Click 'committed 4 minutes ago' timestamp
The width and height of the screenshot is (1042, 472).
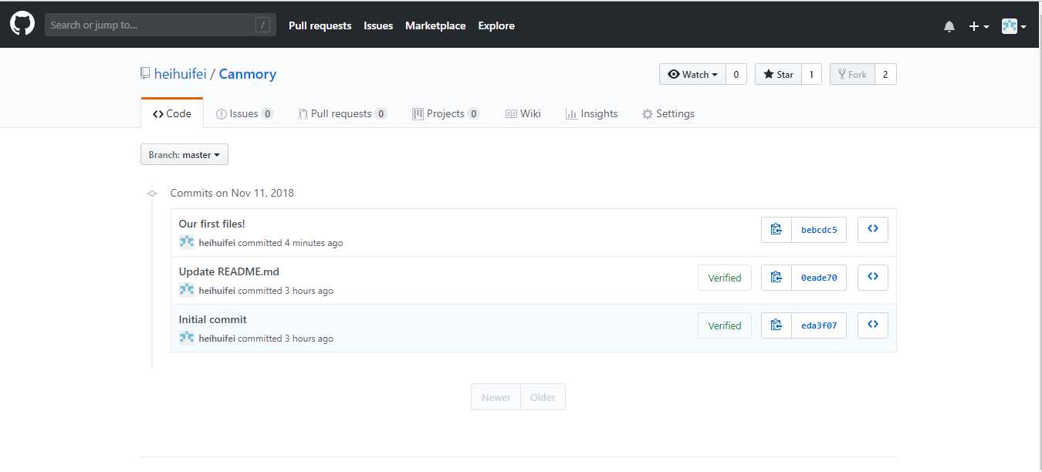pos(290,243)
